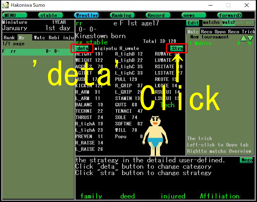Click the 'R_tighB 12' stat

tap(128, 54)
